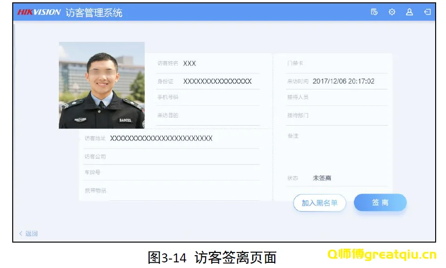Select the 来访时间 visit time value
This screenshot has height=268, width=446.
pyautogui.click(x=343, y=81)
